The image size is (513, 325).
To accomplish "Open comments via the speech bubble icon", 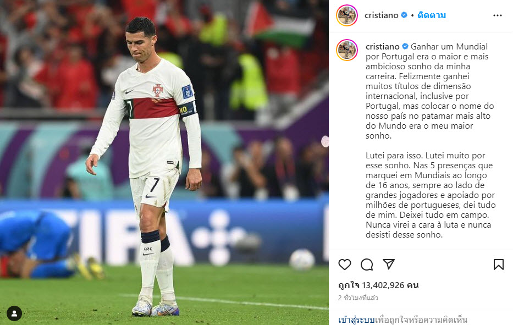I will [367, 265].
